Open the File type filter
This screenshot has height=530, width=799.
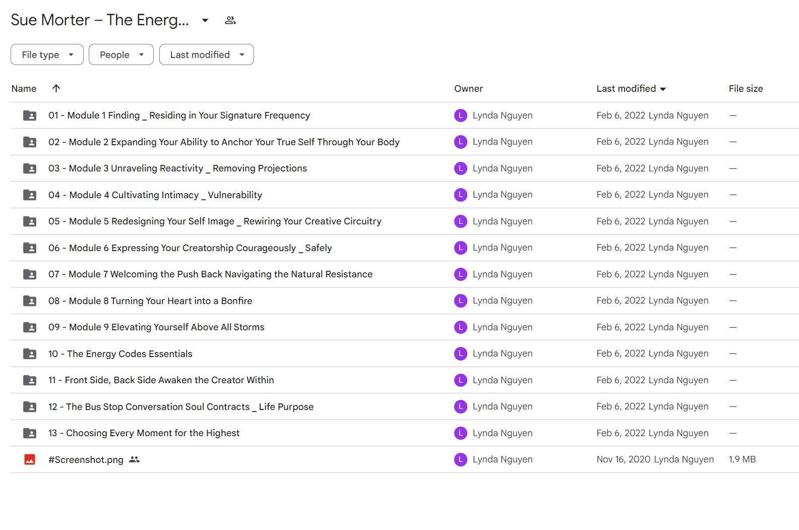tap(47, 54)
